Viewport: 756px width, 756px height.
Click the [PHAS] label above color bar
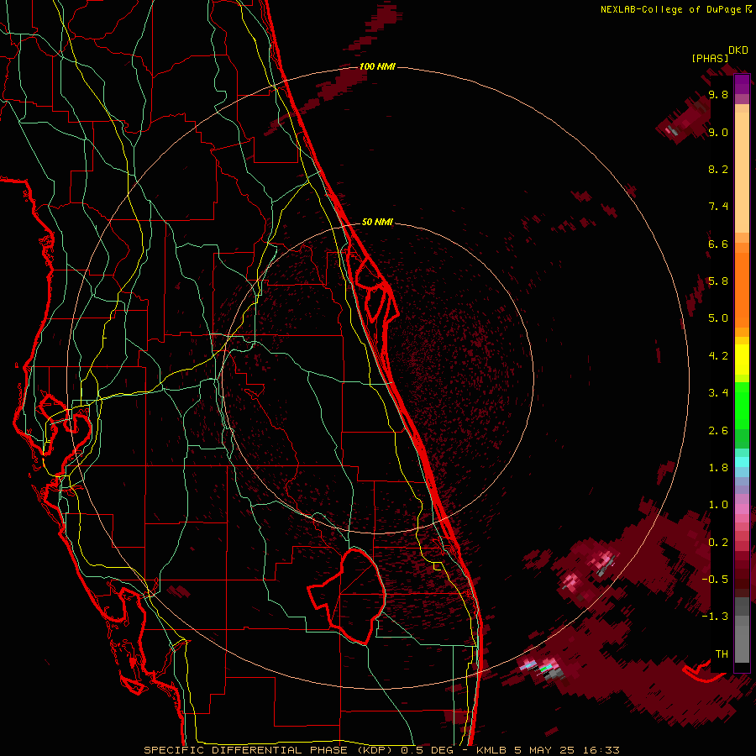click(710, 58)
